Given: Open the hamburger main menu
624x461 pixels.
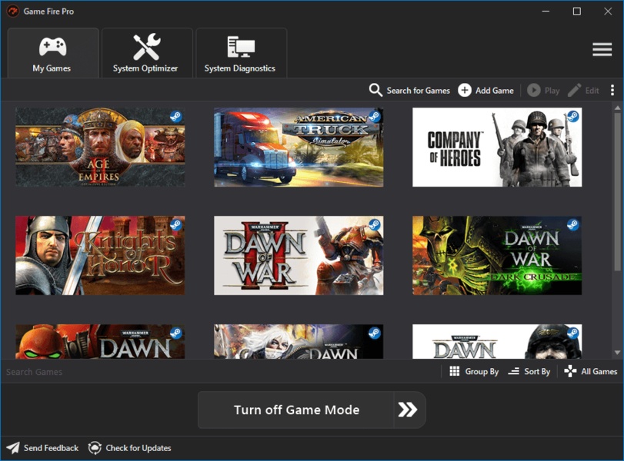Looking at the screenshot, I should (x=602, y=49).
